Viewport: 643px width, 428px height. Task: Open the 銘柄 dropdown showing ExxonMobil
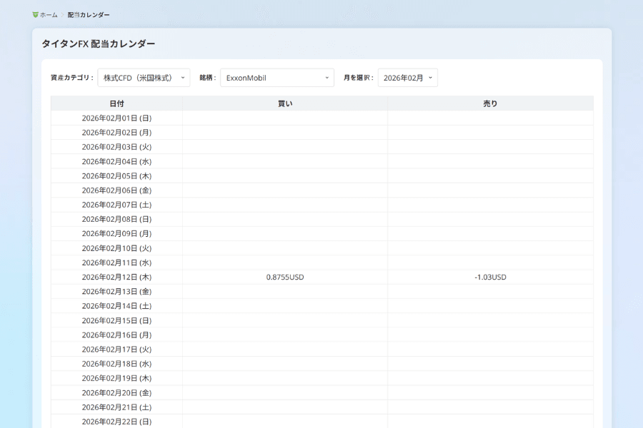click(277, 78)
